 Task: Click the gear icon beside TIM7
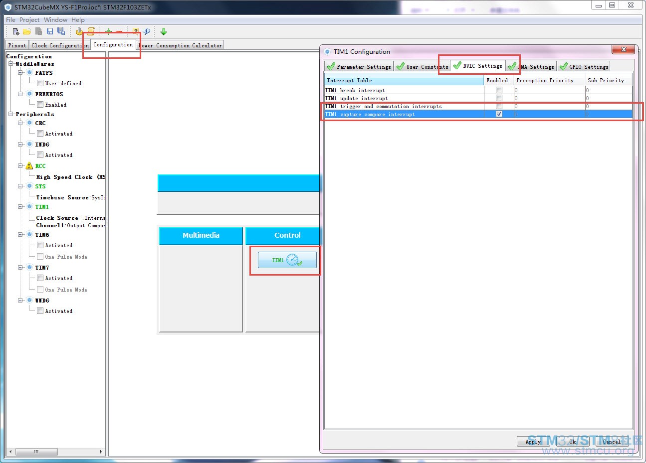[x=29, y=268]
